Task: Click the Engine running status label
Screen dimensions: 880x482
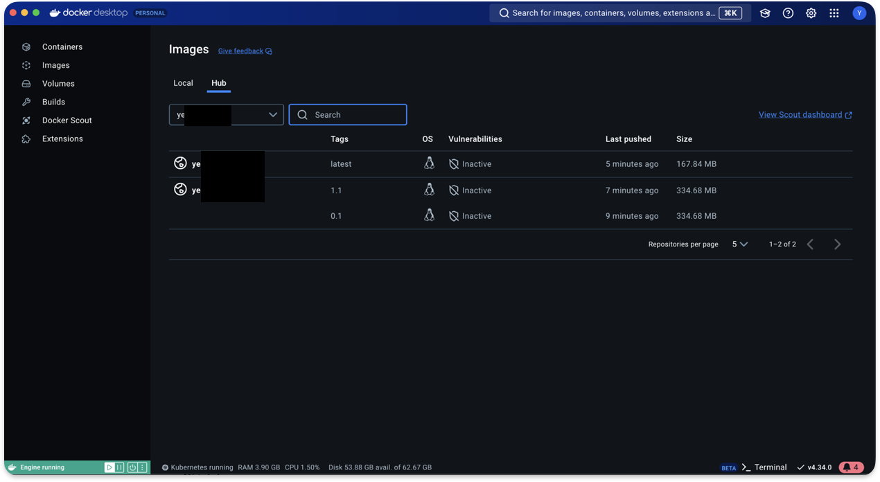Action: 42,467
